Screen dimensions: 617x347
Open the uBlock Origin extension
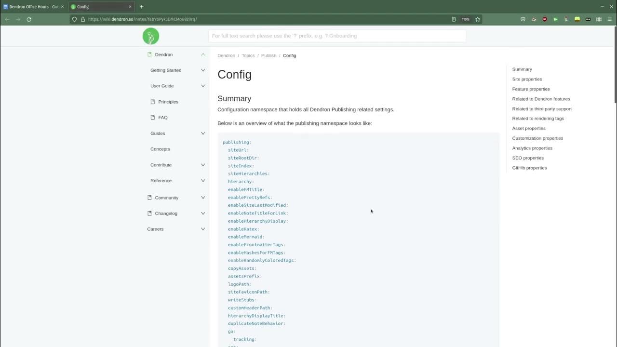click(545, 19)
